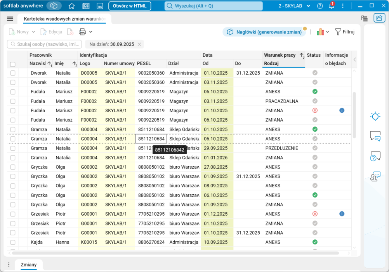The image size is (389, 272).
Task: Open the printer options dropdown arrow
Action: (x=91, y=32)
